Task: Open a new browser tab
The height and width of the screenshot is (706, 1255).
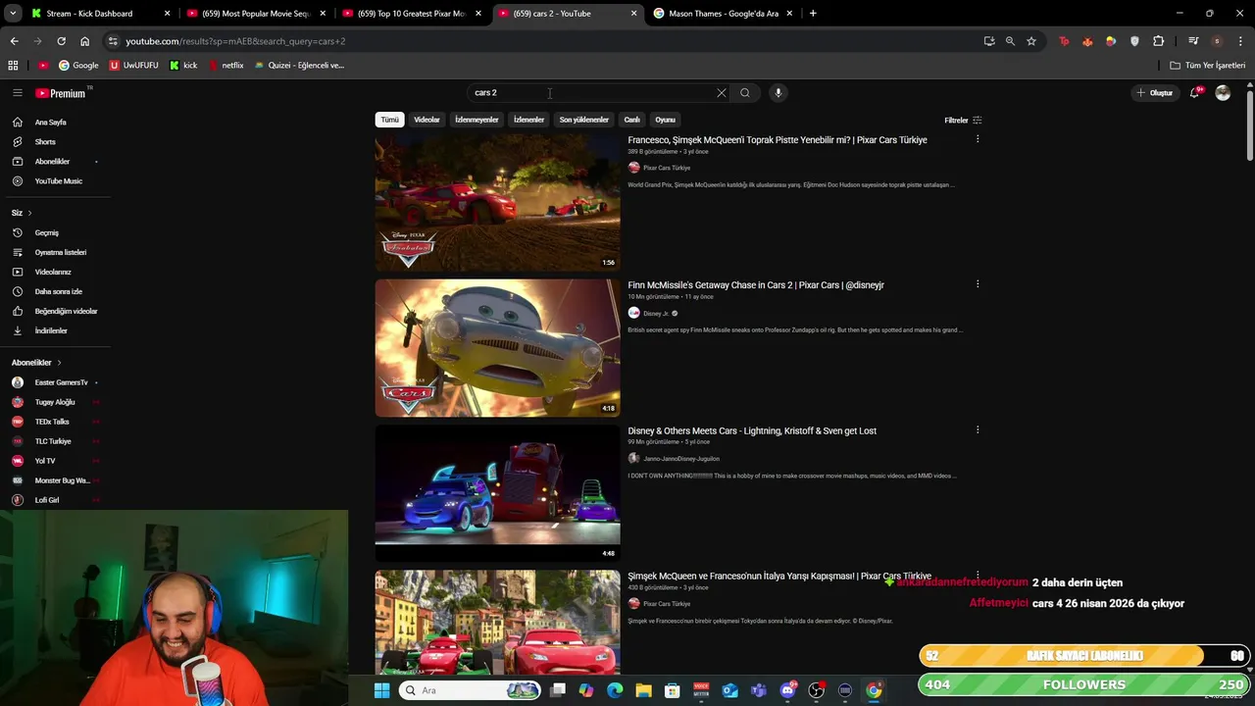Action: click(x=813, y=14)
